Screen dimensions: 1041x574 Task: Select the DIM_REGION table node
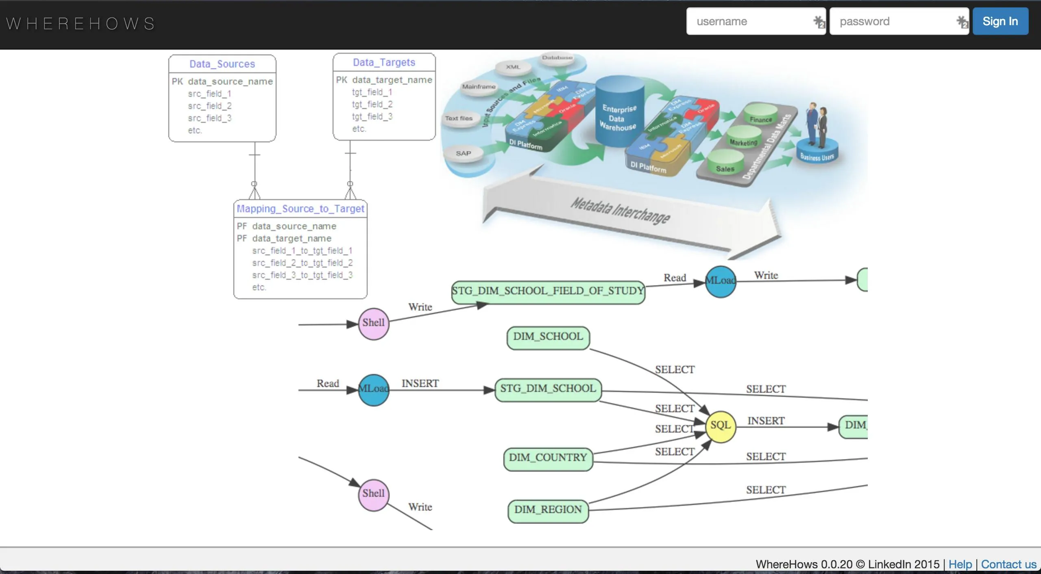tap(548, 510)
